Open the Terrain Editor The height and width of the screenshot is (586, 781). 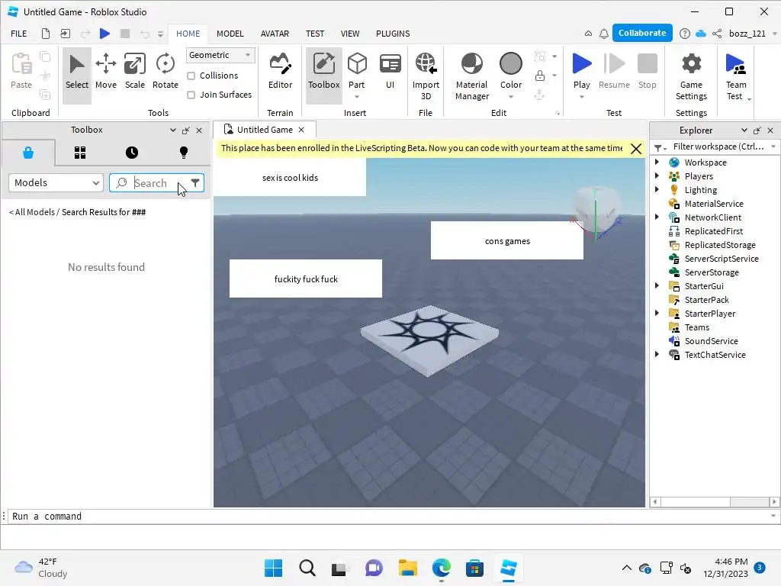tap(280, 72)
